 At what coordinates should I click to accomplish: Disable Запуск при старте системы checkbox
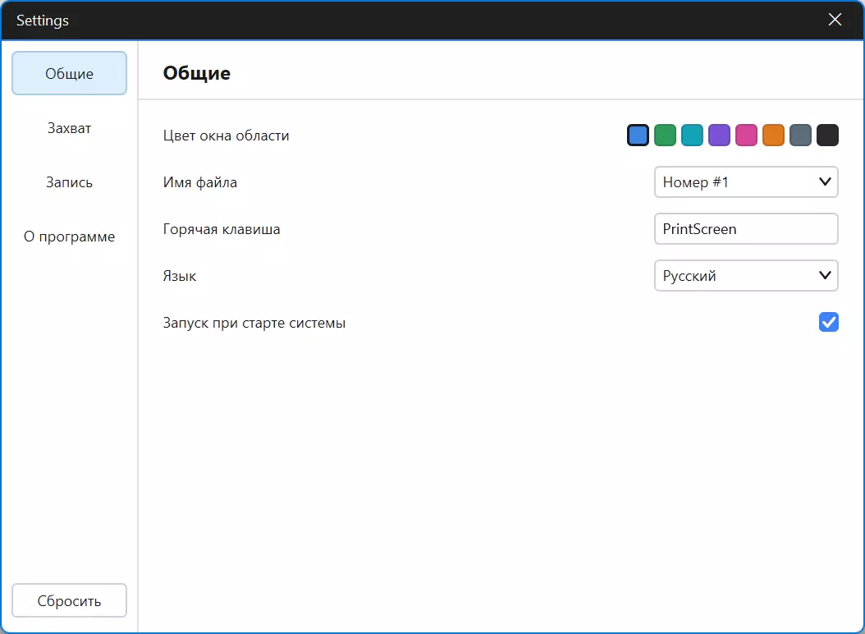coord(828,322)
